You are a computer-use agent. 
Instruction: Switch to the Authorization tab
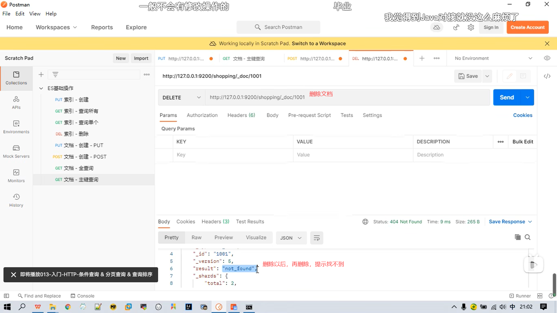click(202, 115)
